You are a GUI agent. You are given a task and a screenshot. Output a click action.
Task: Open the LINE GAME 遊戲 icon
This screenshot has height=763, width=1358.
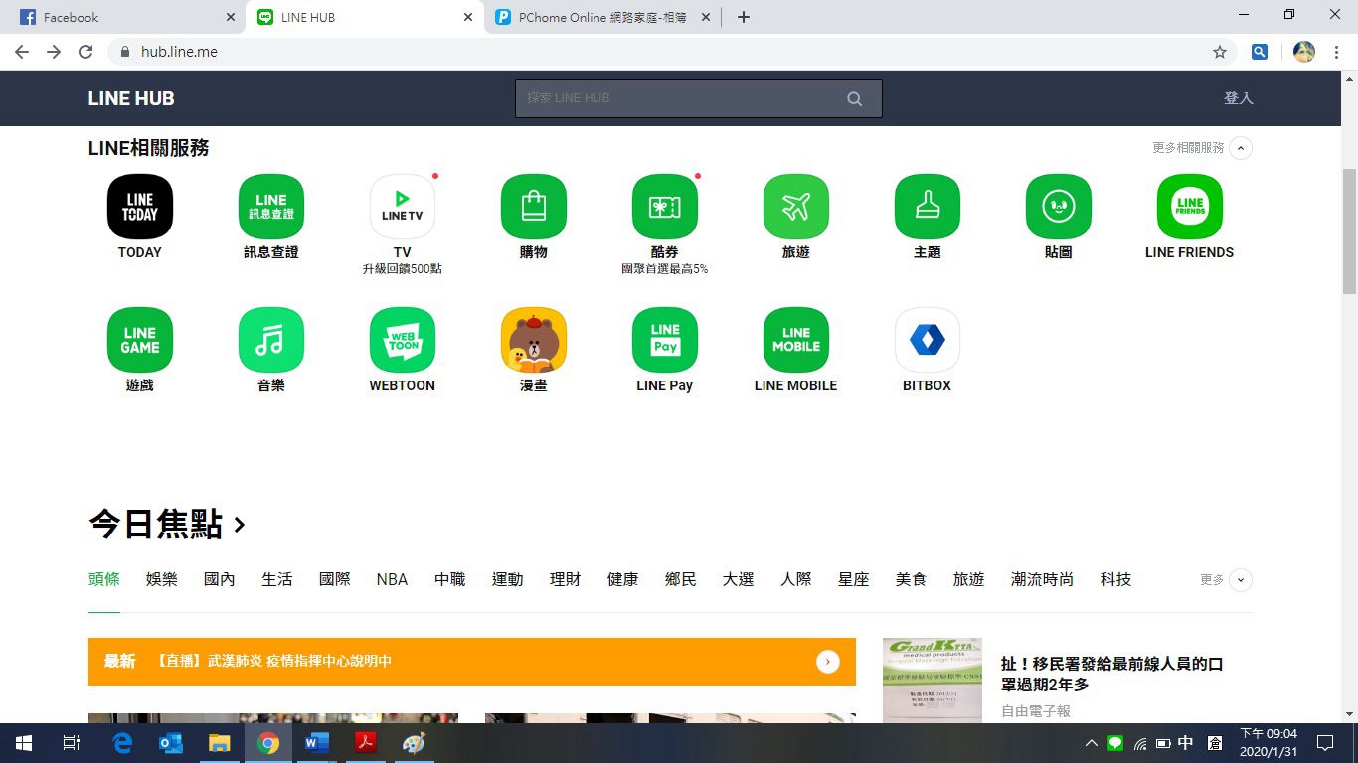140,340
